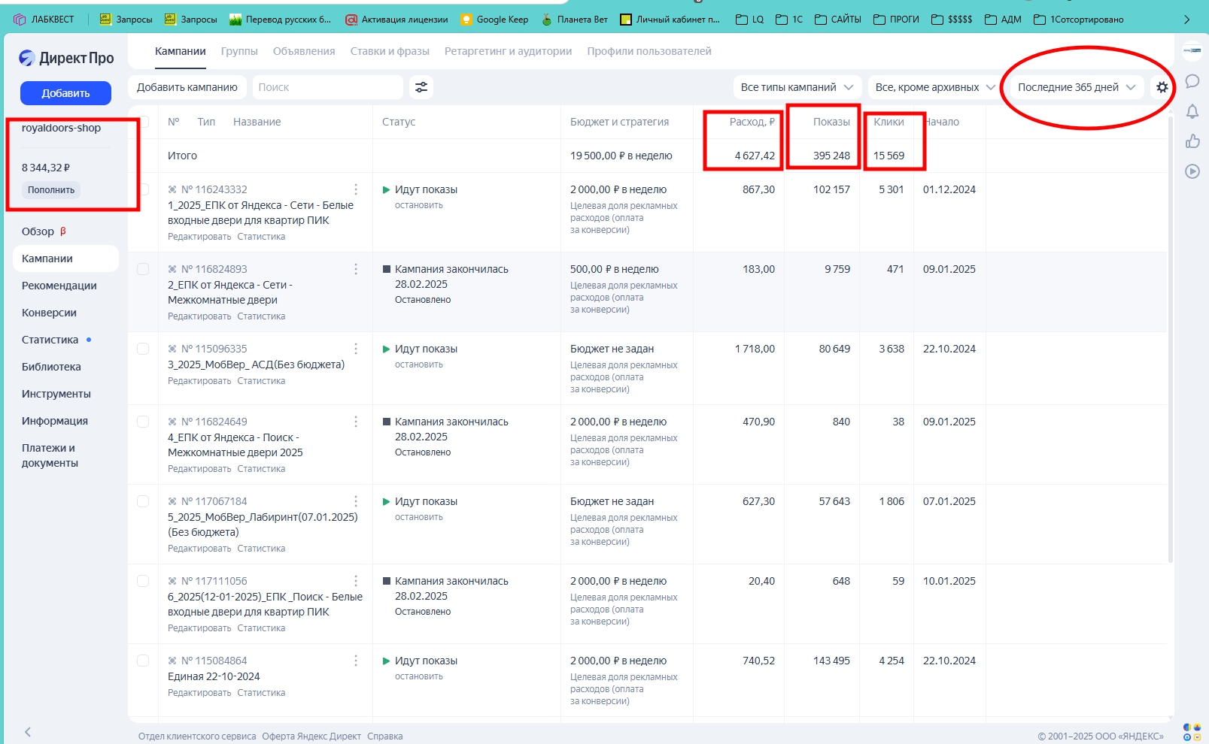The image size is (1209, 744).
Task: Switch to Ретаргетинг и аудитории tab
Action: coord(508,51)
